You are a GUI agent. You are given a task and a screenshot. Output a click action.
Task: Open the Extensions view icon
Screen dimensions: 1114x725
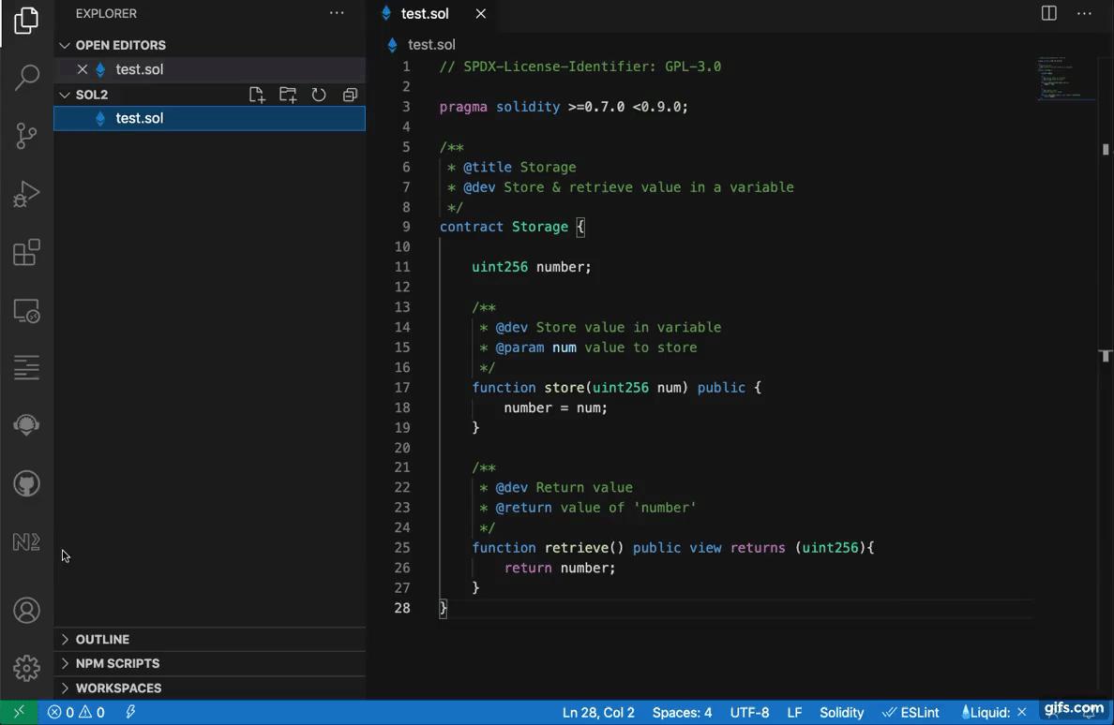pyautogui.click(x=26, y=252)
